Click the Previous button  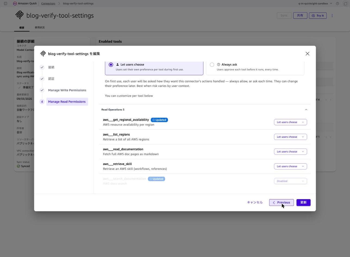point(281,202)
